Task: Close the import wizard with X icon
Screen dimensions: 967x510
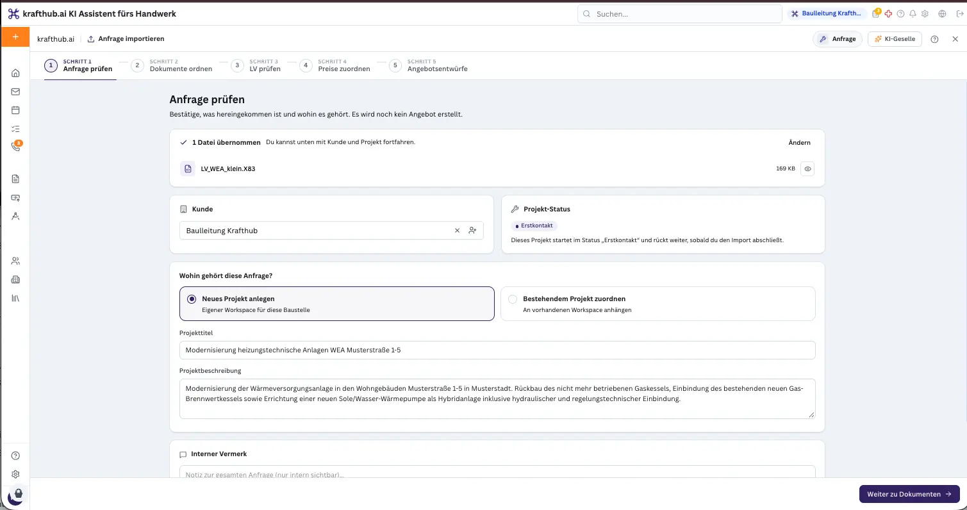Action: [955, 39]
